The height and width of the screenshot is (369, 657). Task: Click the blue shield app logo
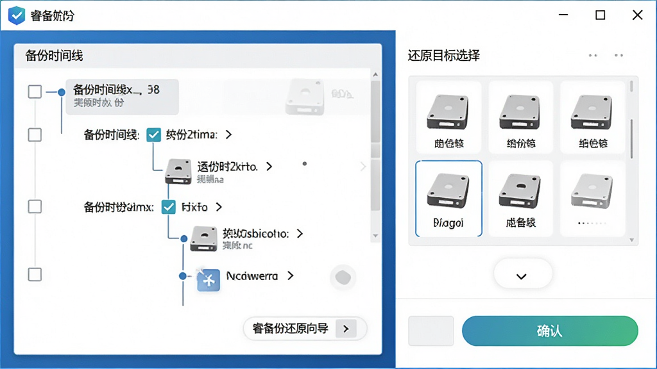point(17,15)
